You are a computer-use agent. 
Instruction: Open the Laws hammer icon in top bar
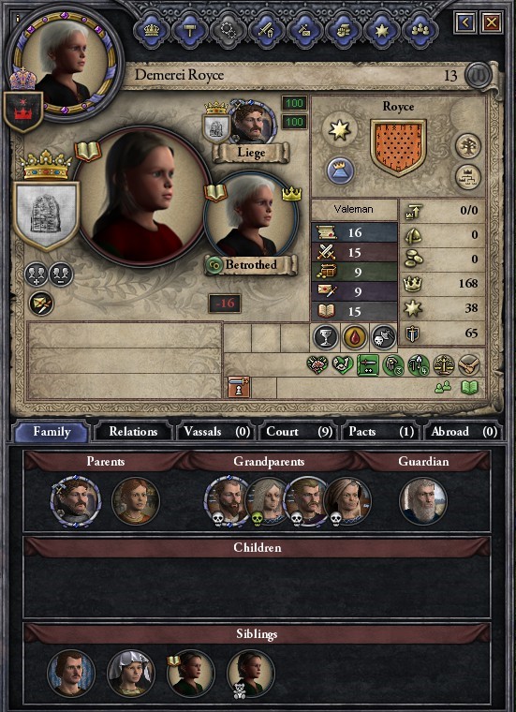coord(190,29)
